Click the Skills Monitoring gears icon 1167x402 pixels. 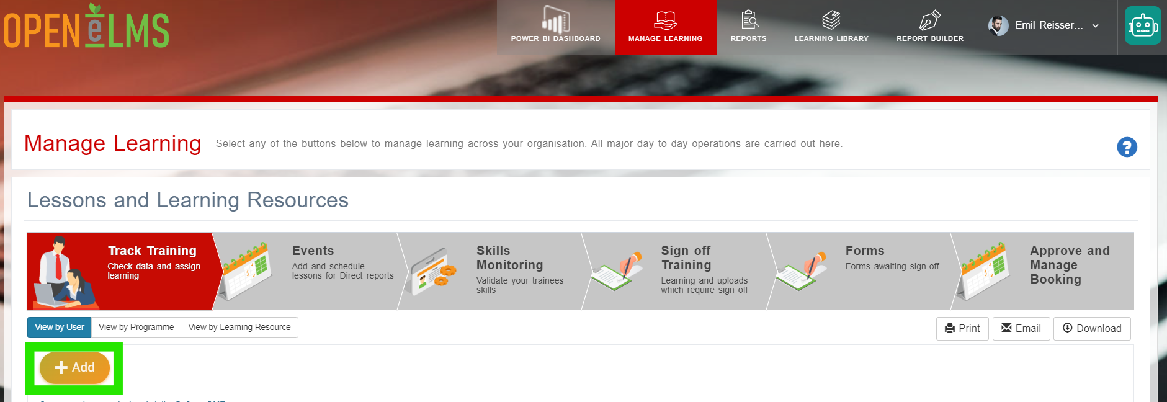coord(434,272)
